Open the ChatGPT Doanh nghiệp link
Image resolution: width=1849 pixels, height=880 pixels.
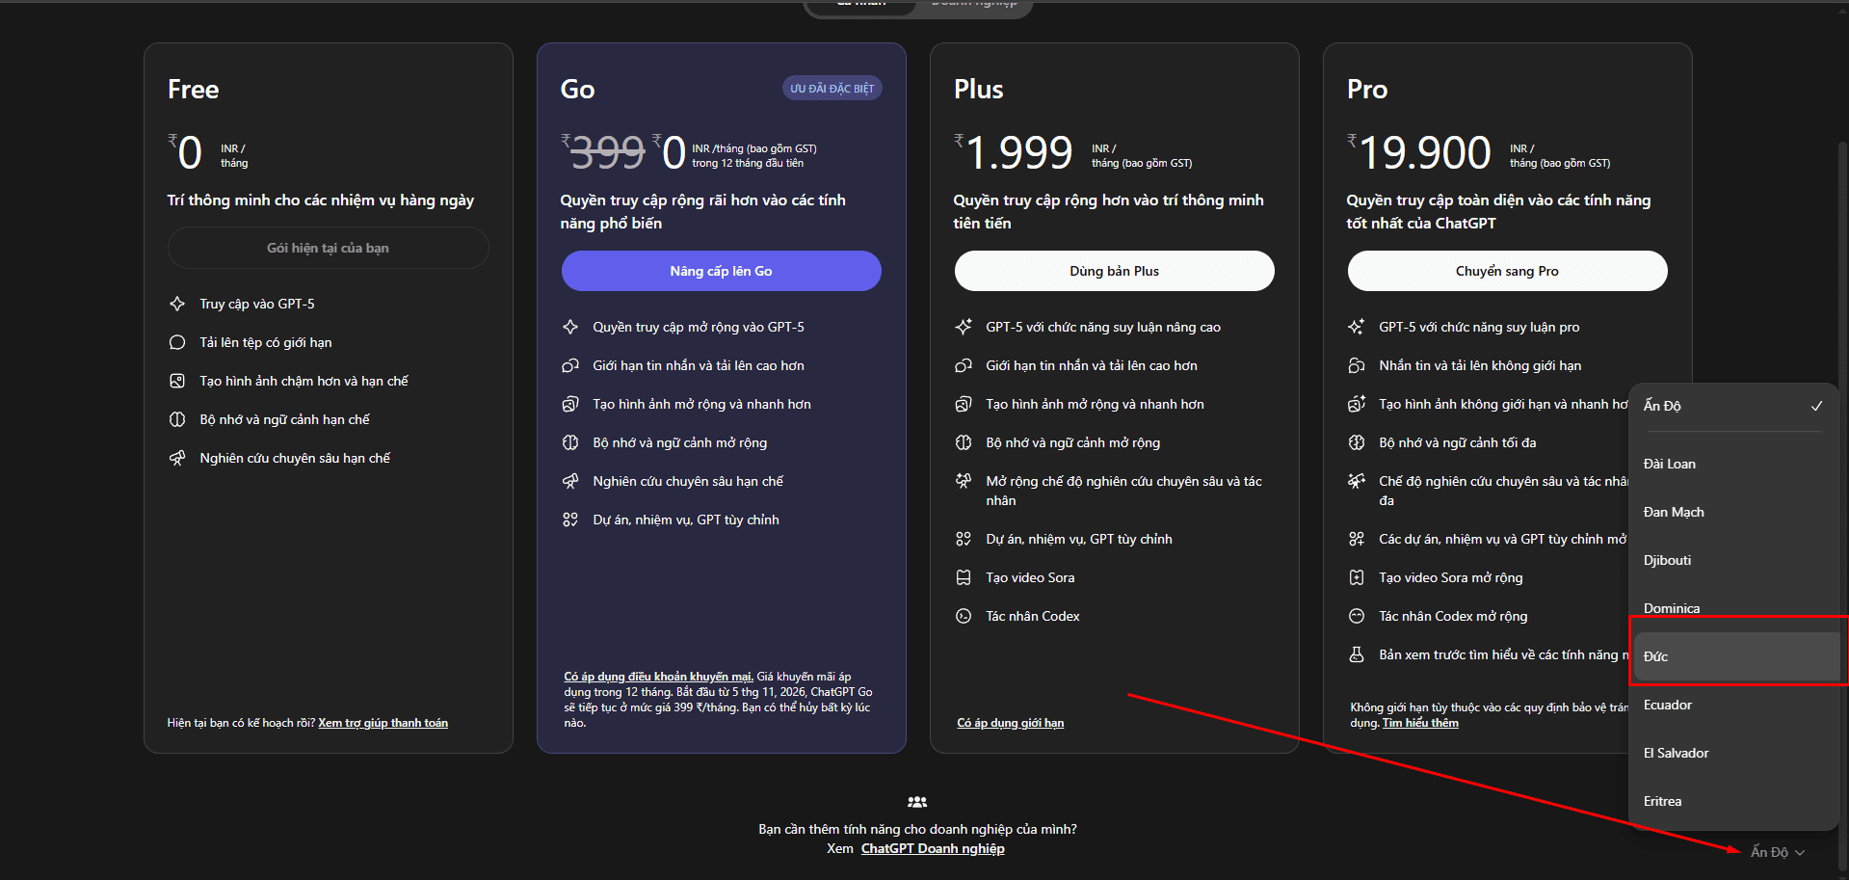[933, 848]
